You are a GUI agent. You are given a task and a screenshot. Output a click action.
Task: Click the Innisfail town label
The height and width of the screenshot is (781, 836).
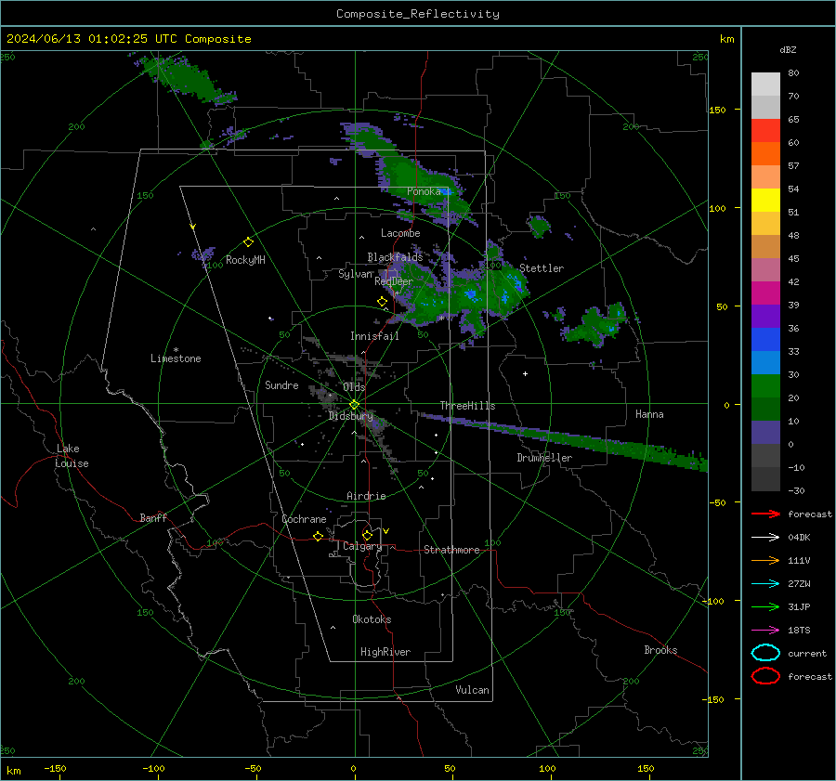374,336
